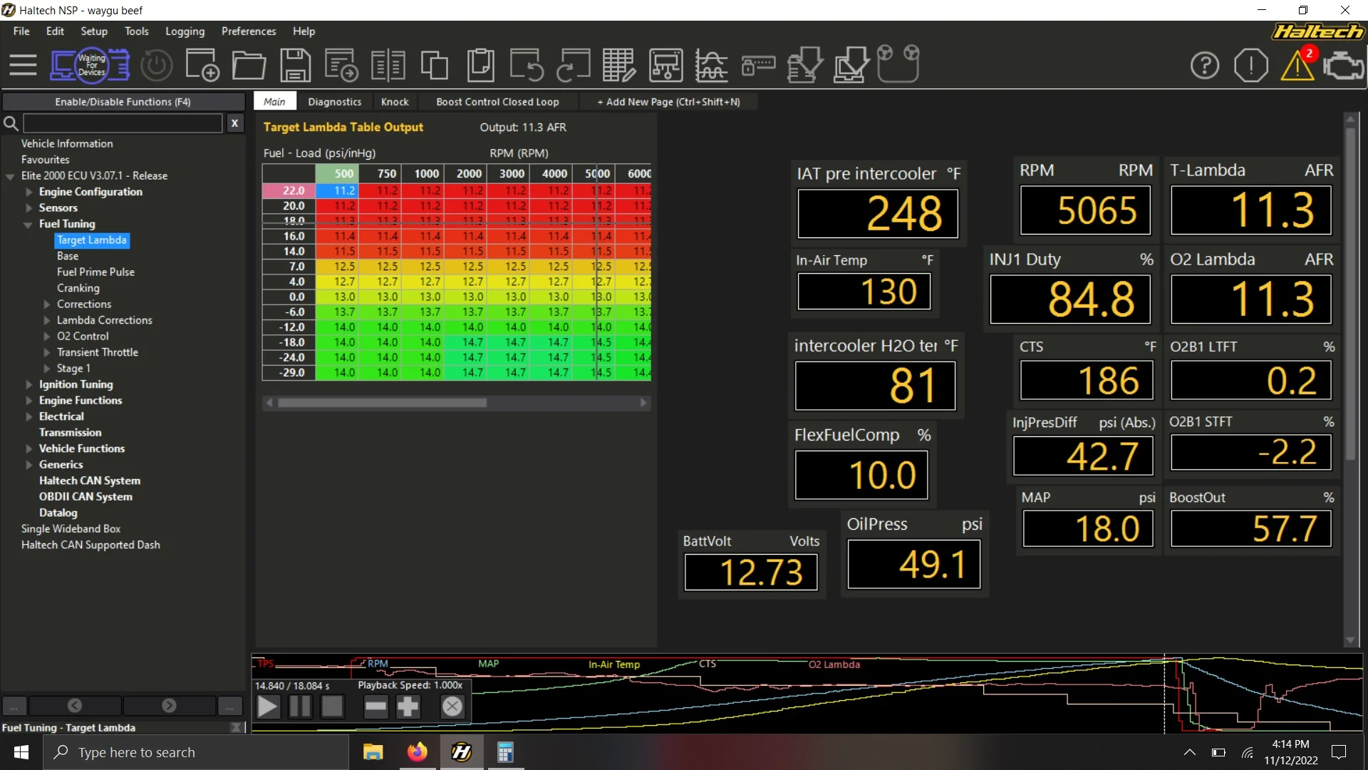Screen dimensions: 1368x770
Task: Expand the Ignition Tuning tree node
Action: pyautogui.click(x=29, y=384)
